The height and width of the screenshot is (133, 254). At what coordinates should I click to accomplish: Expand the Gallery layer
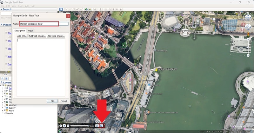click(x=2, y=108)
